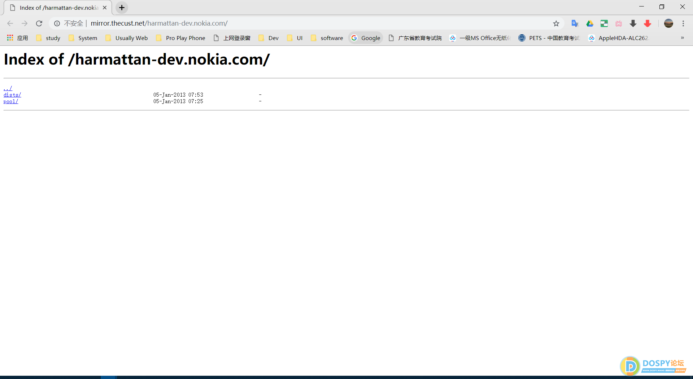Open the Chrome three-dot menu
Screen dimensions: 693x379
(683, 23)
